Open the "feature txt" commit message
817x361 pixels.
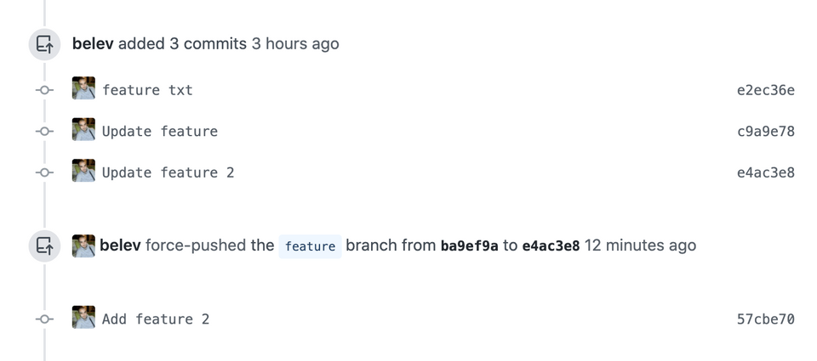coord(147,90)
